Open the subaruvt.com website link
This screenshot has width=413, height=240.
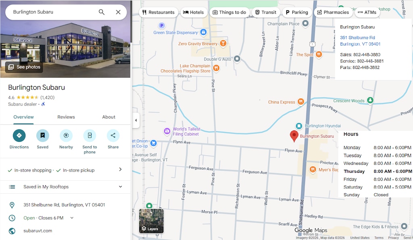pyautogui.click(x=38, y=231)
